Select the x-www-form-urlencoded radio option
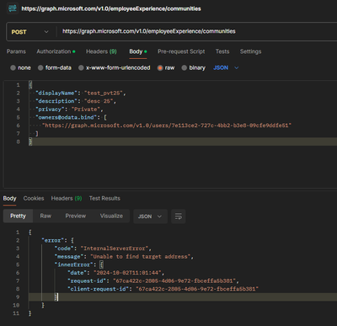Image resolution: width=337 pixels, height=326 pixels. 115,67
